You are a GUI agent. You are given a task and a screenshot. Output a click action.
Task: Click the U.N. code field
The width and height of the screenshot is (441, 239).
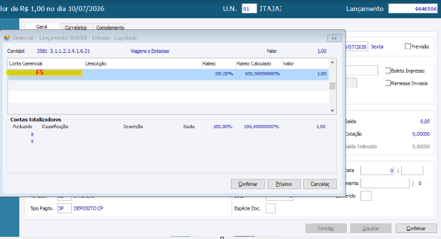coord(249,9)
